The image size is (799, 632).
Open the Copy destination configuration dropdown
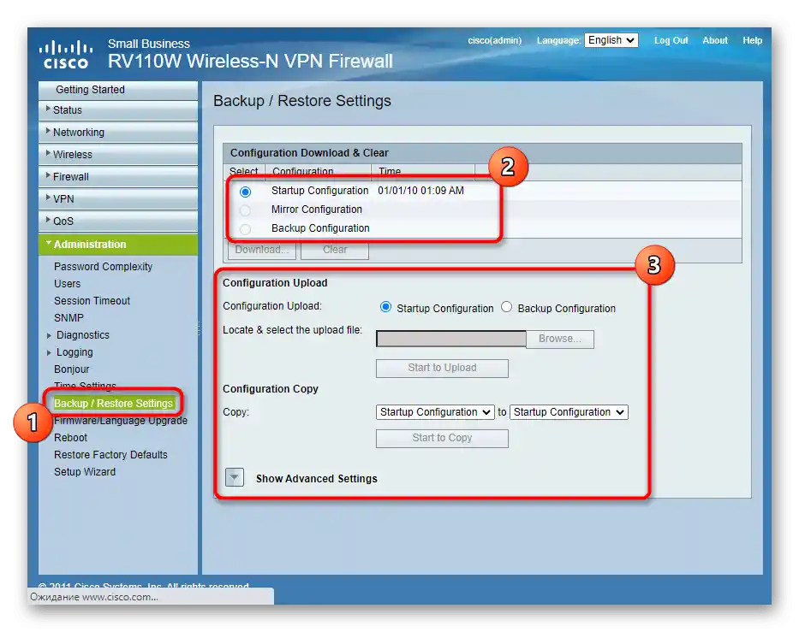569,412
